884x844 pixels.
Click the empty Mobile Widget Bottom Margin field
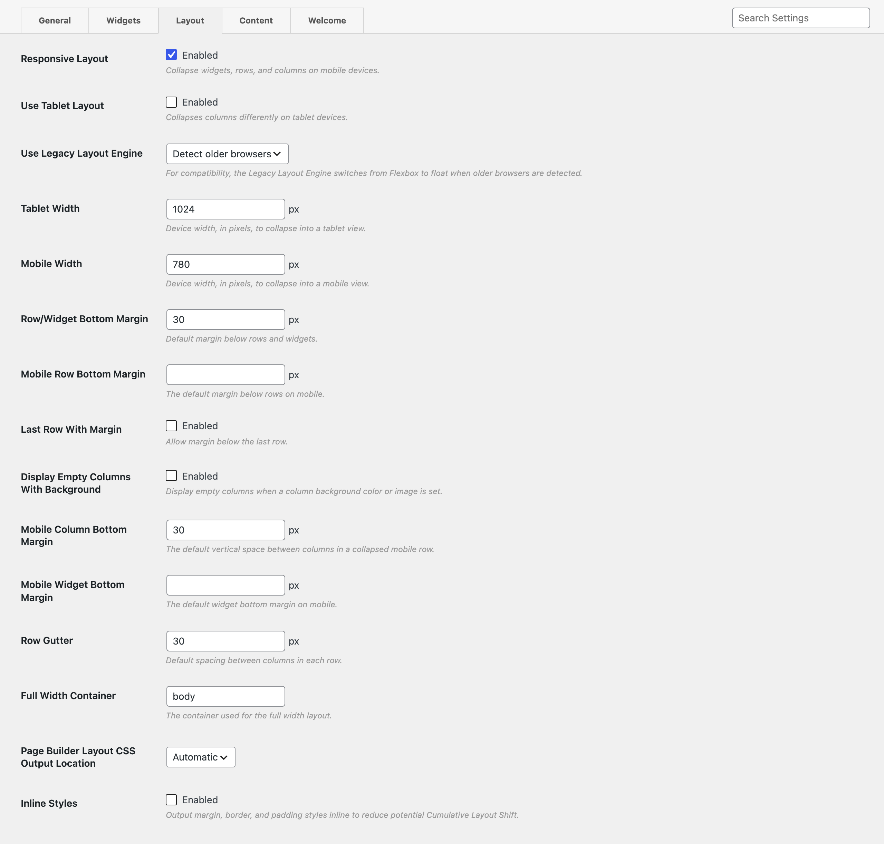pos(225,585)
